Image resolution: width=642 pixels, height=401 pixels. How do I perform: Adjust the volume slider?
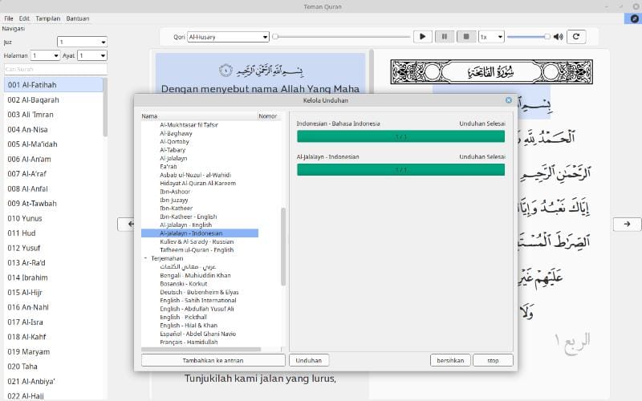[x=528, y=37]
